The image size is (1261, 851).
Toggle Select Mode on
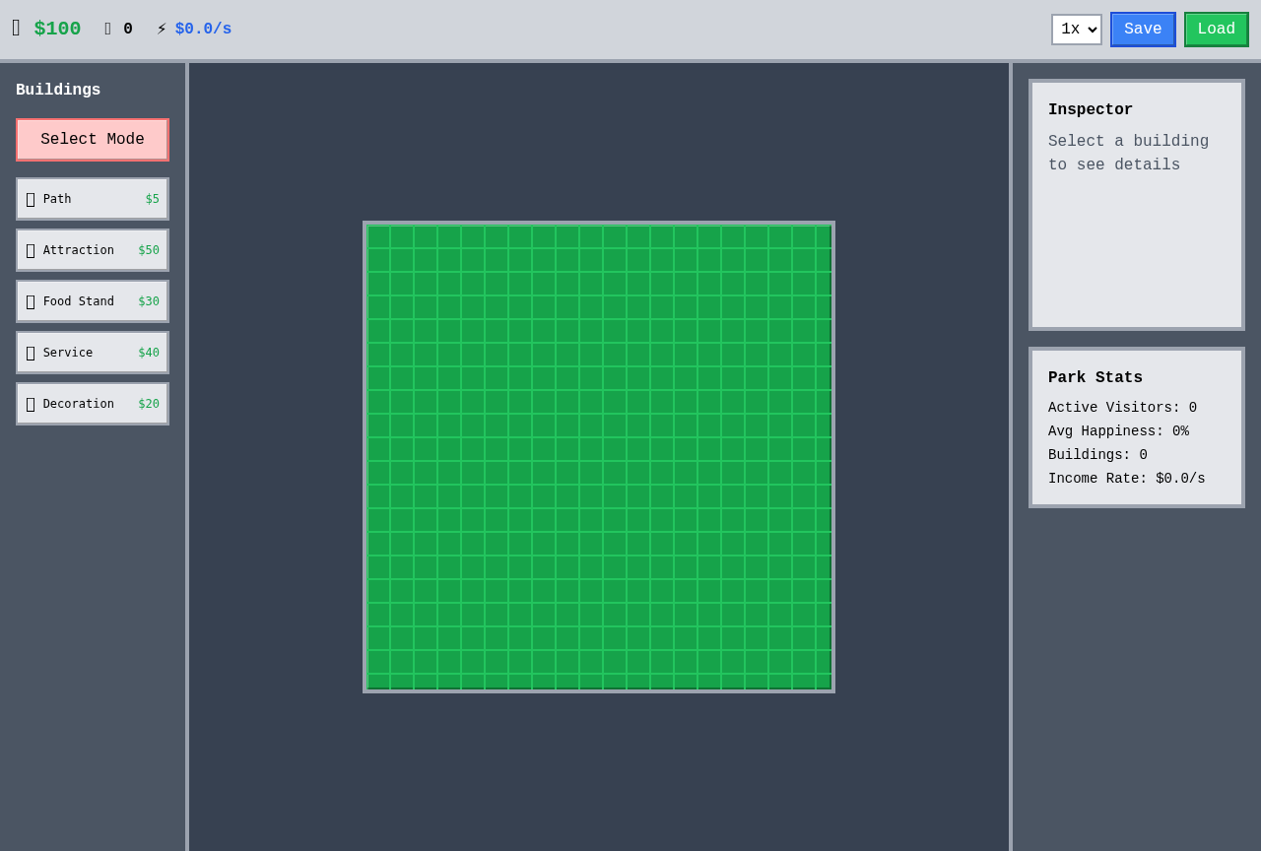[92, 139]
